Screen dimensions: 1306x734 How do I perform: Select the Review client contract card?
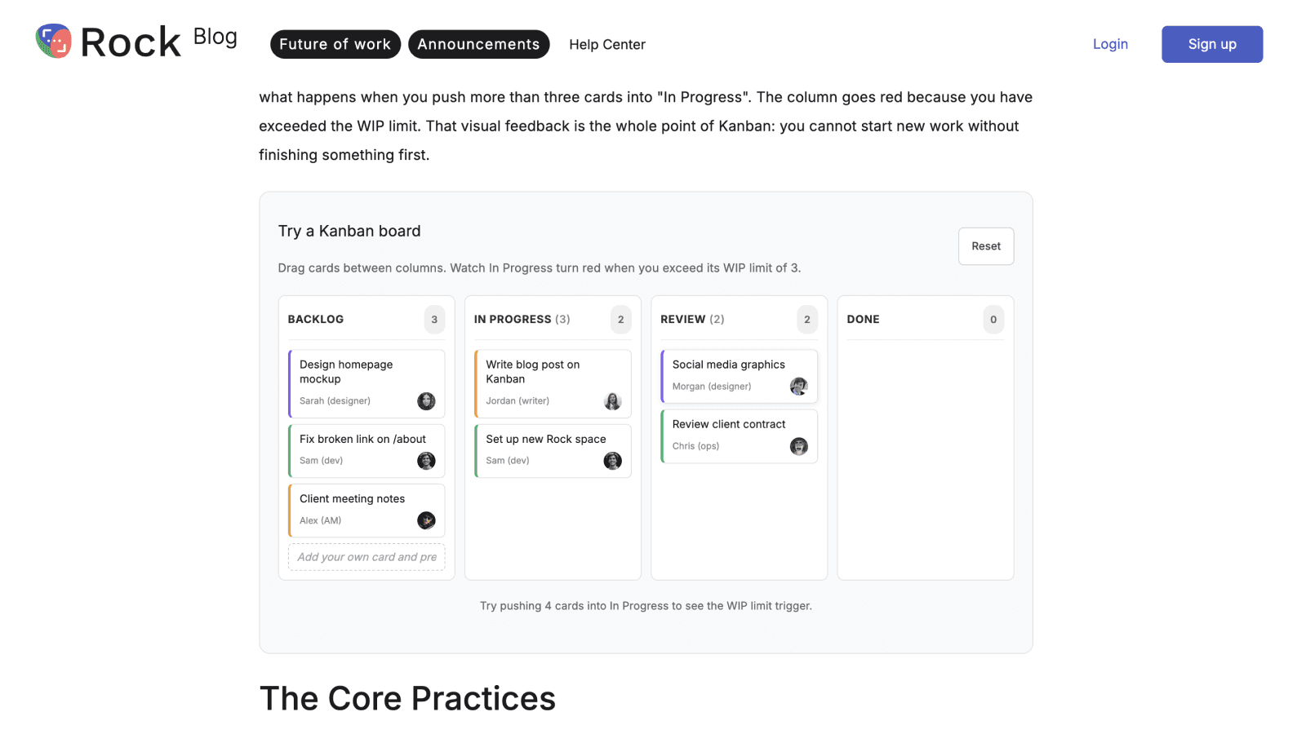[x=739, y=436]
